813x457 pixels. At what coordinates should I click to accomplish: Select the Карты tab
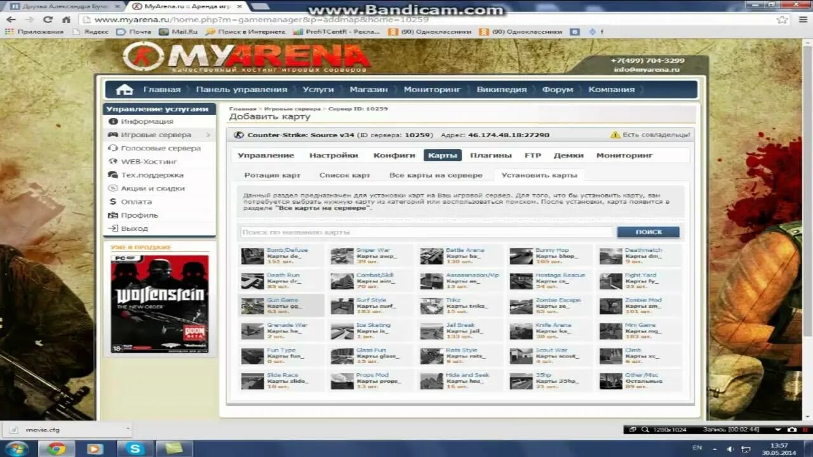click(x=443, y=155)
